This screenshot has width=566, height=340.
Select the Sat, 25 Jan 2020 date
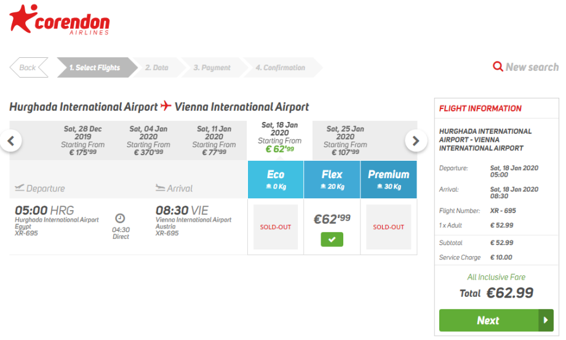(x=345, y=140)
